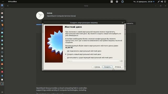168x94 pixels.
Task: Click the 'Создать' button
Action: coord(107,67)
